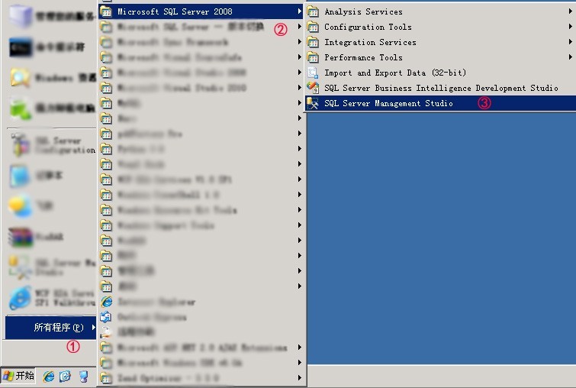The image size is (576, 388).
Task: Open the Microsoft ASP.NET 2.0 AJAX Extensions group
Action: [201, 348]
